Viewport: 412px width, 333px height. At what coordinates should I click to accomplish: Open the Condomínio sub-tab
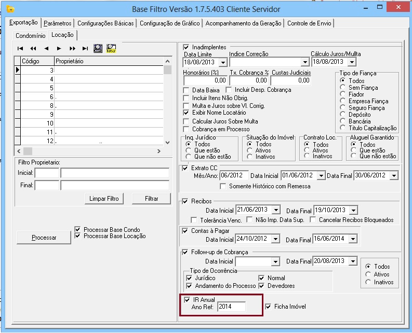click(30, 35)
